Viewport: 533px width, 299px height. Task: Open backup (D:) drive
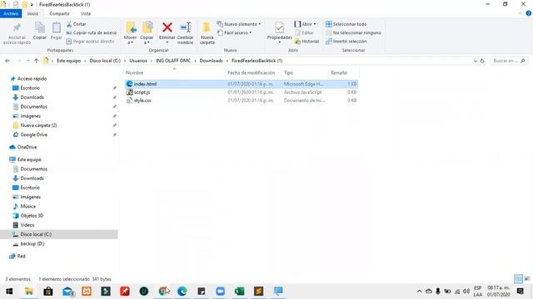[x=32, y=243]
